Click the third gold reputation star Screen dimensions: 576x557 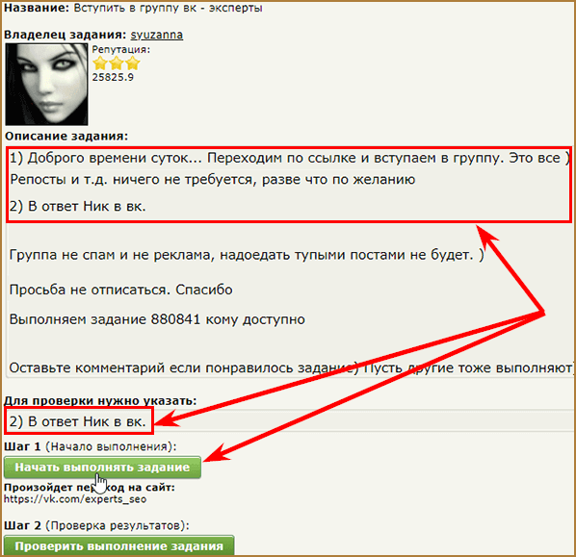click(x=133, y=63)
